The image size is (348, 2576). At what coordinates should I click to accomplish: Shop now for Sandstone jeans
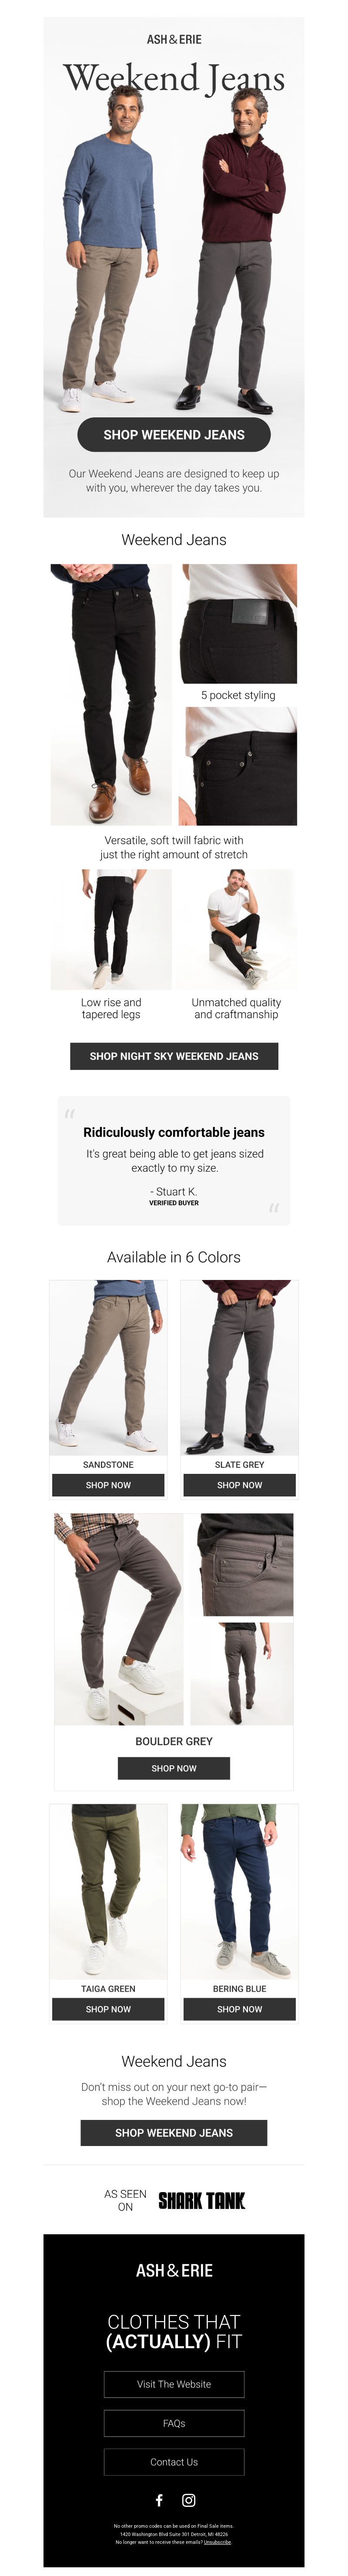(108, 1485)
